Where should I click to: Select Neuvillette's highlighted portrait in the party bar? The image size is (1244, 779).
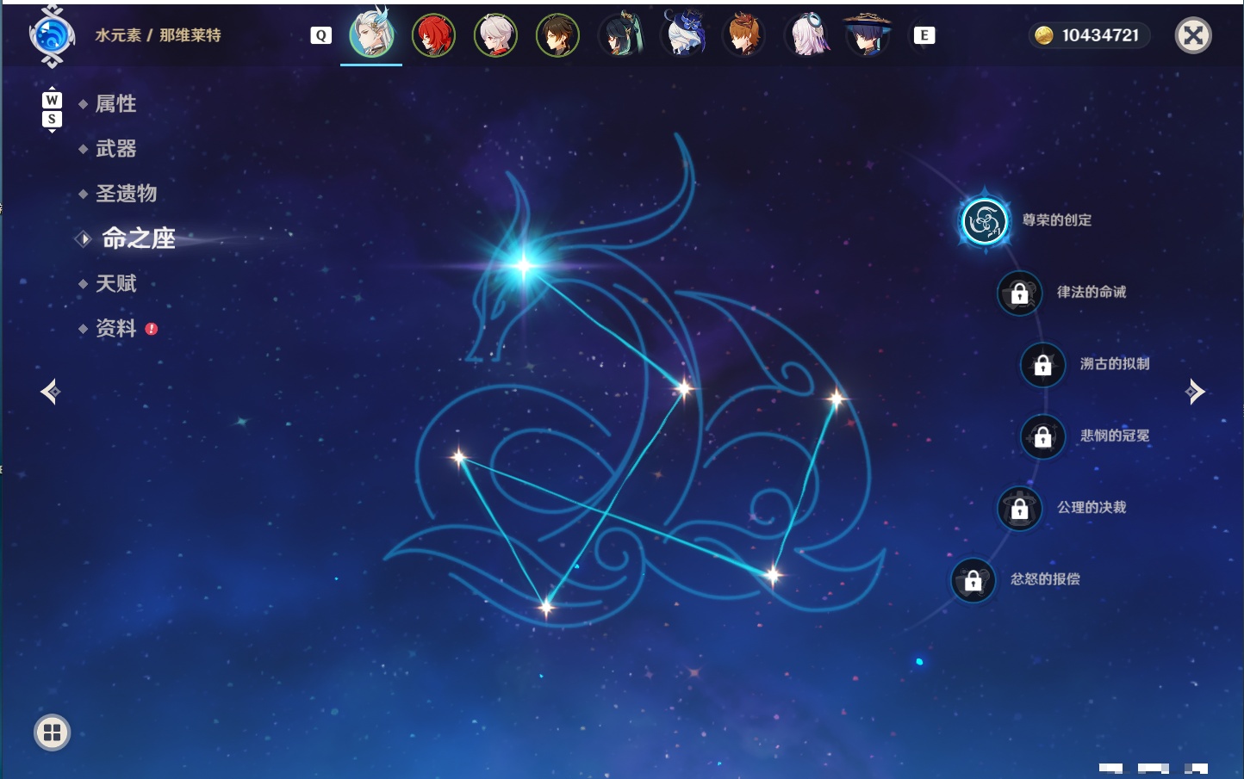point(372,34)
